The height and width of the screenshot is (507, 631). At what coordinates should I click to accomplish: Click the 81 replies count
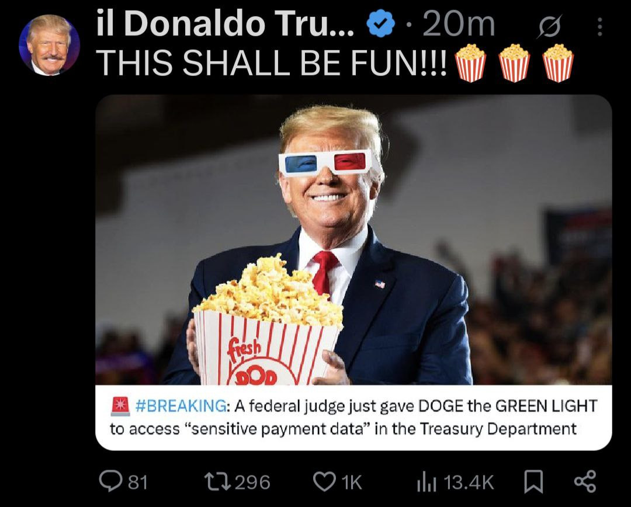point(138,482)
